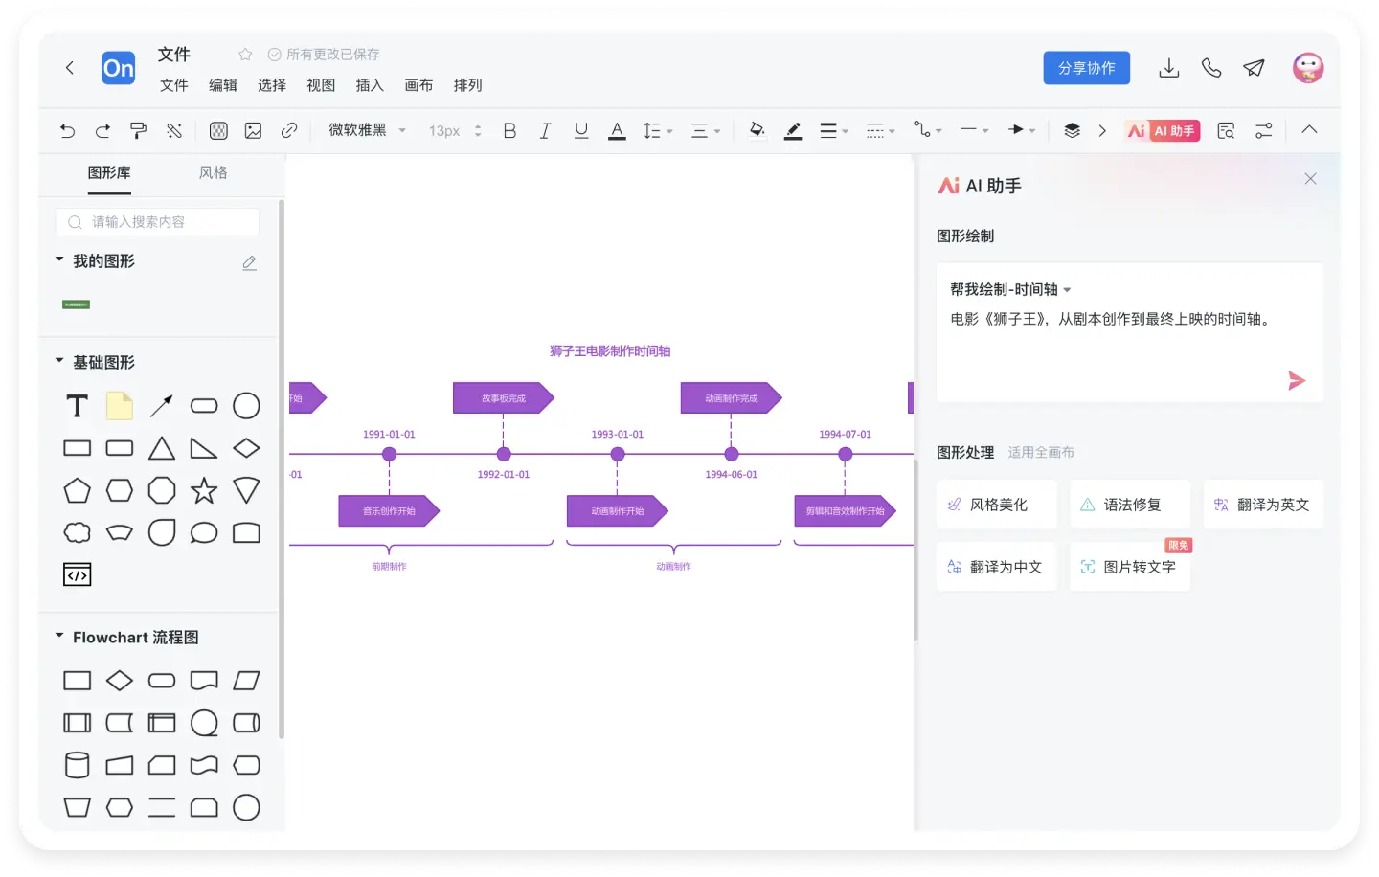Click the 翻译为英文 button
Screen dimensions: 1379x877
tap(1262, 505)
